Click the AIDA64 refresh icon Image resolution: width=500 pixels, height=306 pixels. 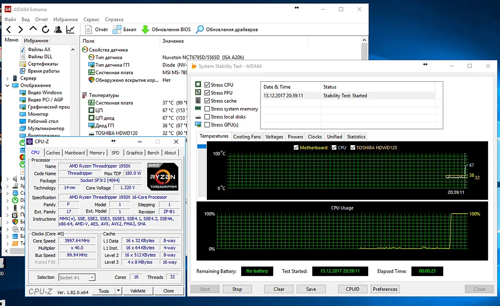click(x=46, y=30)
